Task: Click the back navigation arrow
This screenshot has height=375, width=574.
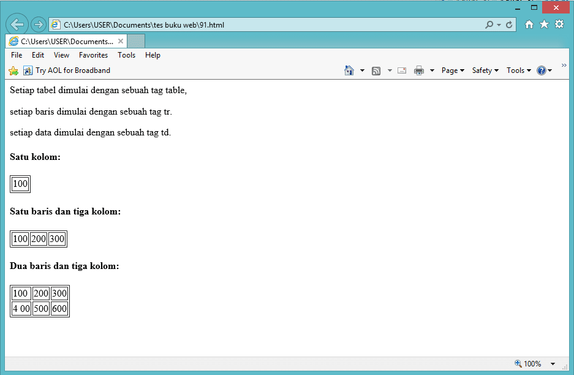Action: point(17,24)
